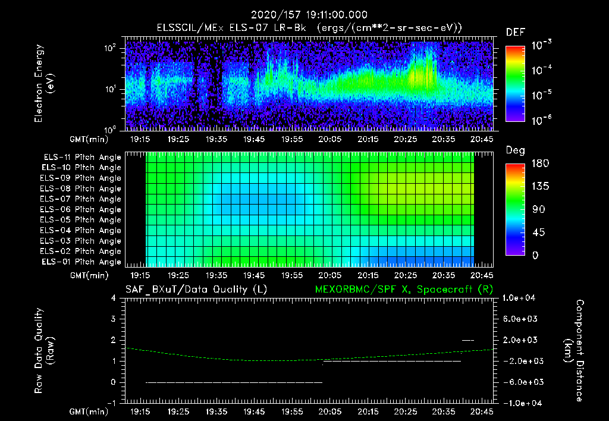
Task: Click the 4 tick on data quality axis
Action: point(114,299)
